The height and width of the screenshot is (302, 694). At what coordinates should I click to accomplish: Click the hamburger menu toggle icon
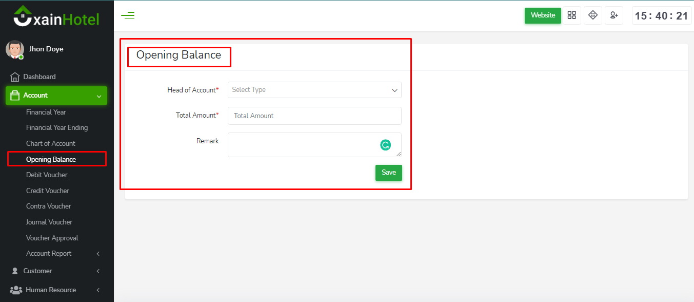(x=128, y=15)
